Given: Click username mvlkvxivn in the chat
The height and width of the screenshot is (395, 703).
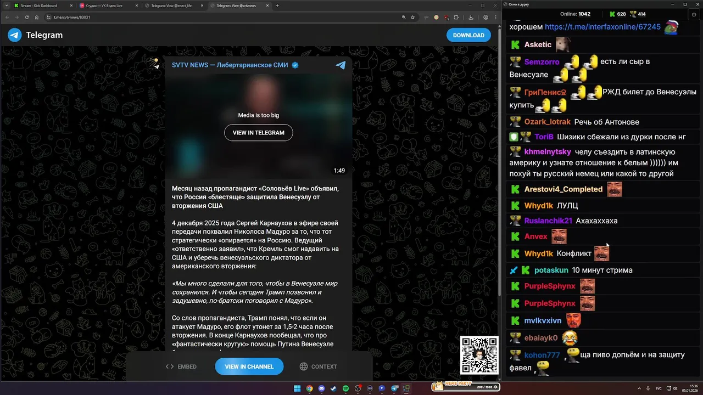Looking at the screenshot, I should click(543, 321).
